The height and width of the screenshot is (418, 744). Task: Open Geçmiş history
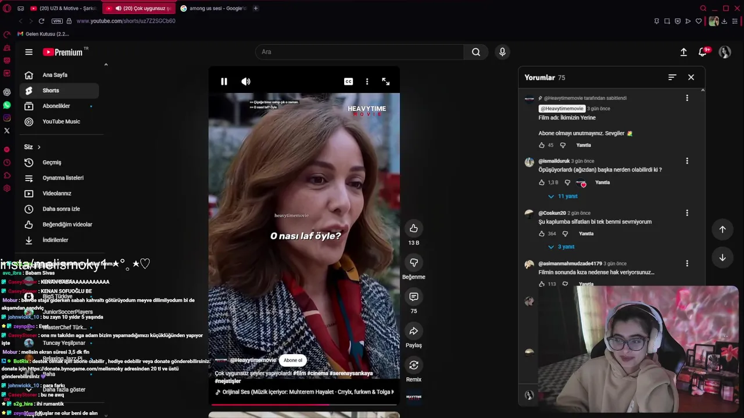coord(59,163)
